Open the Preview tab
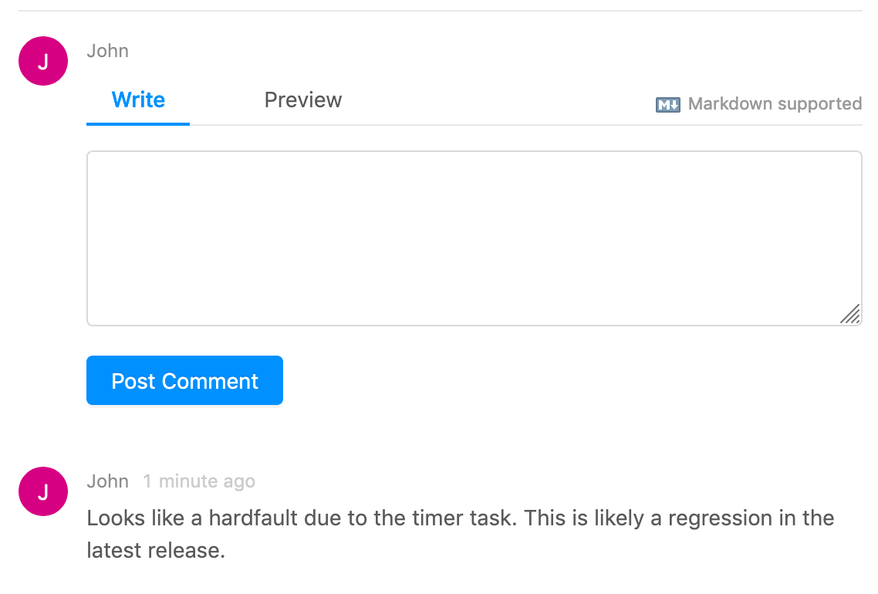This screenshot has height=594, width=878. click(x=302, y=100)
